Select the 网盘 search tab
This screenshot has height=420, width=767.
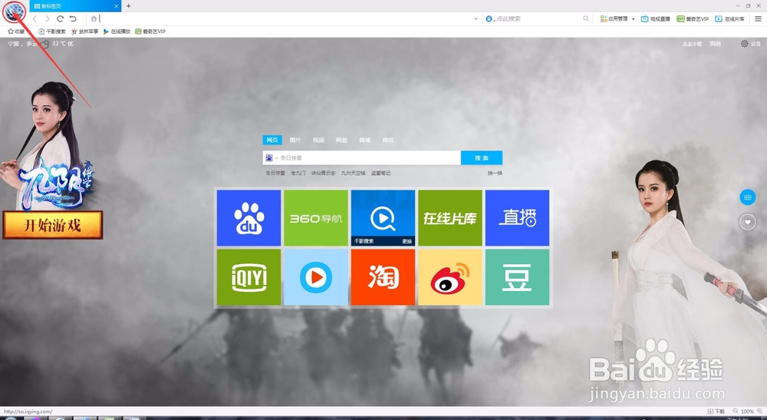(x=341, y=140)
